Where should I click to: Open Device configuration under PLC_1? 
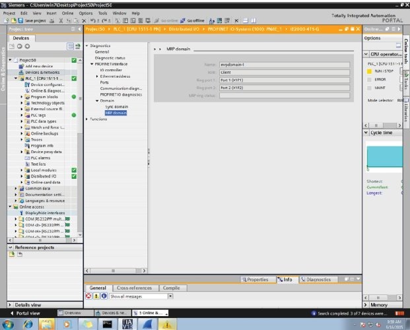pos(48,84)
